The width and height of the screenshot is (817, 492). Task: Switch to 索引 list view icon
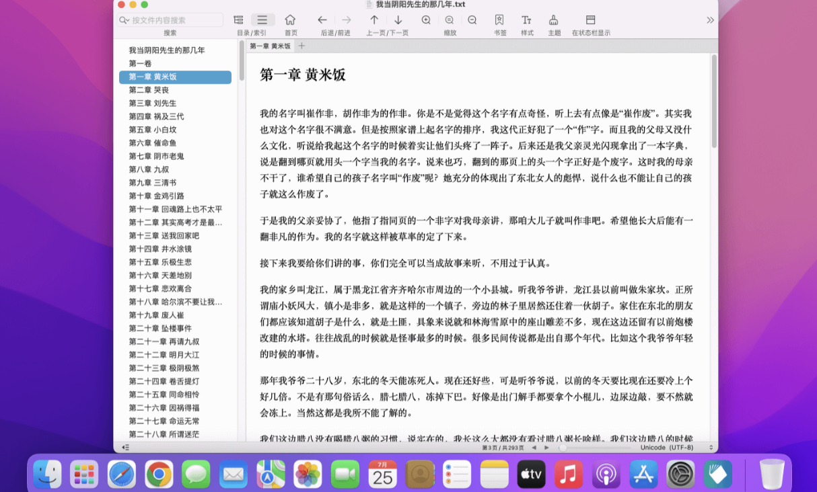pyautogui.click(x=262, y=19)
